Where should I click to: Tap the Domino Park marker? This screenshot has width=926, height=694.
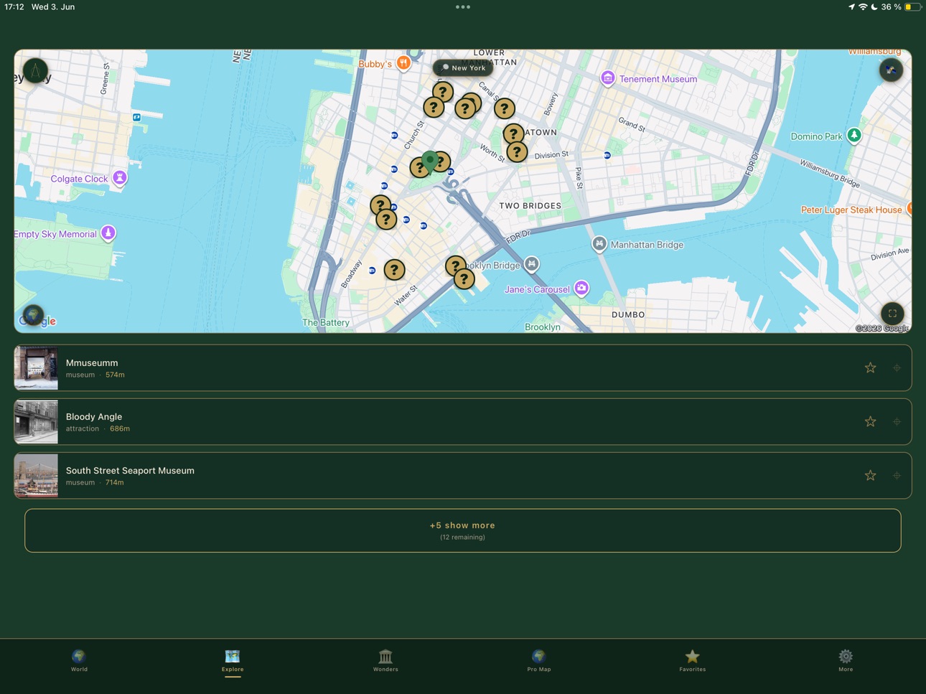tap(853, 135)
